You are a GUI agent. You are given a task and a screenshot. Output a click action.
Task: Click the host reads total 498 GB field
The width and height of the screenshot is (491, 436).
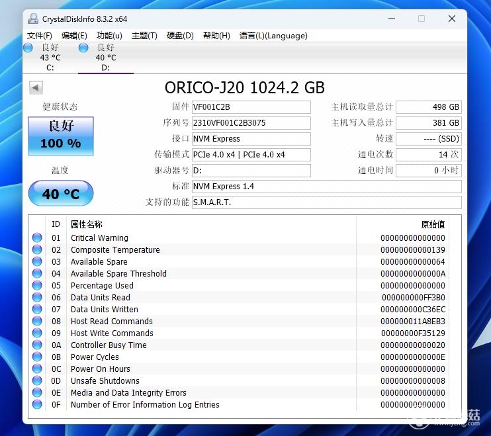pyautogui.click(x=429, y=107)
